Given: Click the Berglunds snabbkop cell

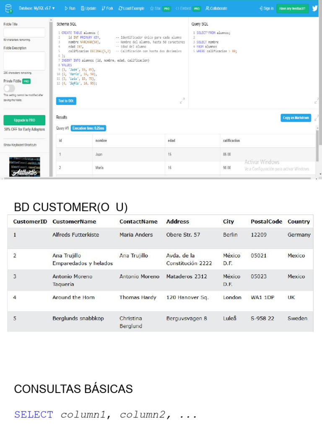Looking at the screenshot, I should pos(78,318).
